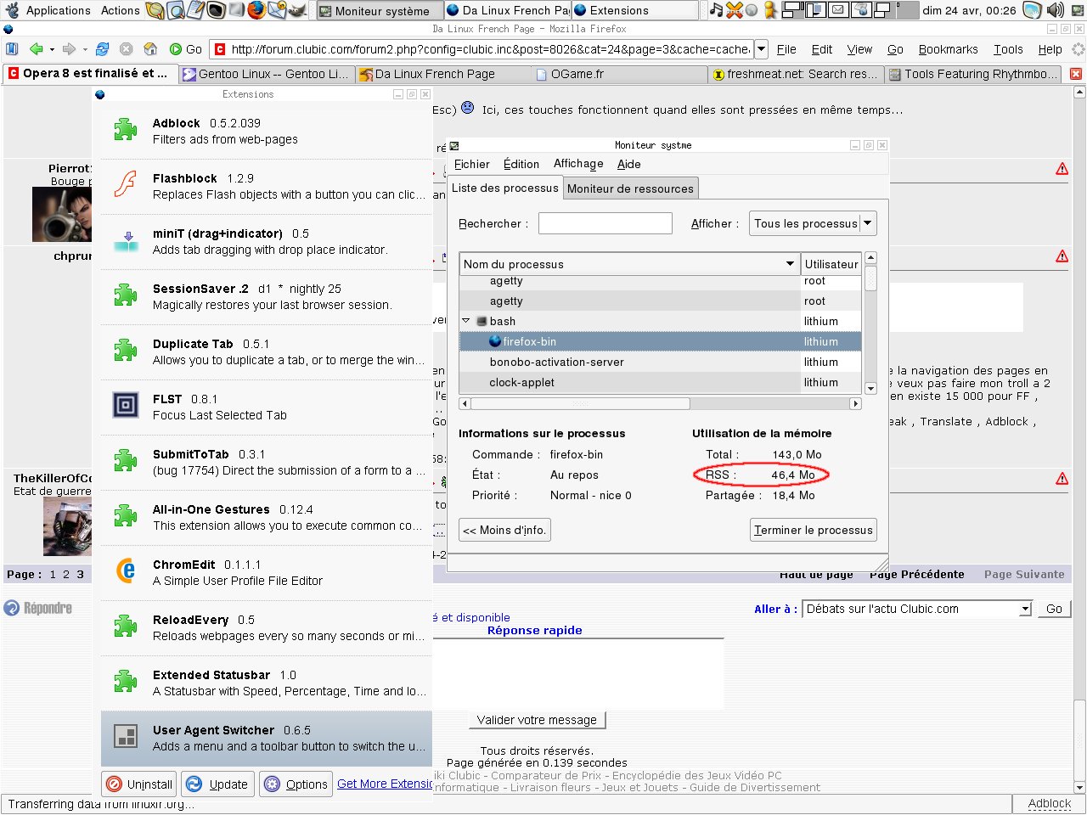The image size is (1087, 815).
Task: Open Firefox Tools menu
Action: tap(1008, 49)
